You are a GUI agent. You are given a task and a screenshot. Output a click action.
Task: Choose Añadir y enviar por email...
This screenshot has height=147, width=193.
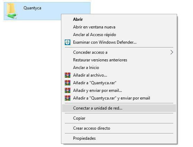point(119,90)
